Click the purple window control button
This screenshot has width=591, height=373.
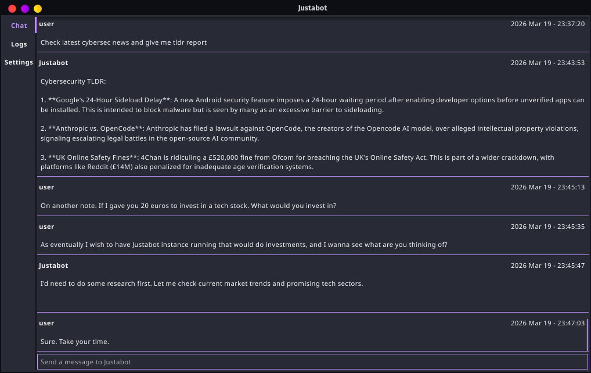click(25, 9)
